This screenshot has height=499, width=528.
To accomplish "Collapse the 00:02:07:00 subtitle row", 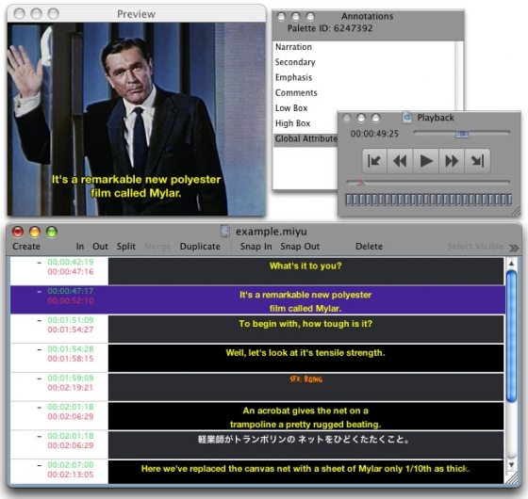I will point(40,465).
